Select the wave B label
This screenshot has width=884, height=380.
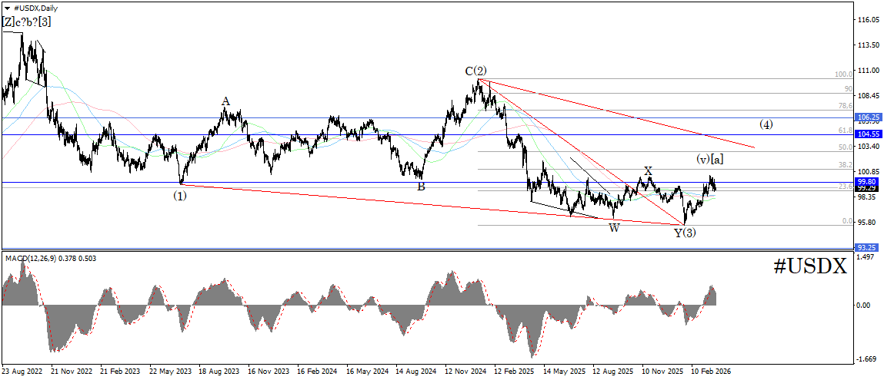coord(421,186)
